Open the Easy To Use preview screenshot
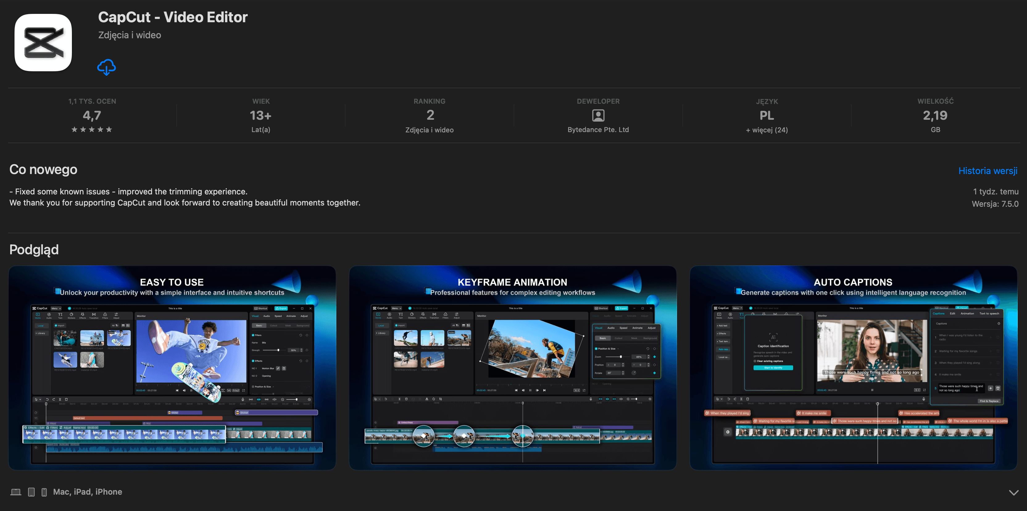The height and width of the screenshot is (511, 1027). tap(172, 368)
